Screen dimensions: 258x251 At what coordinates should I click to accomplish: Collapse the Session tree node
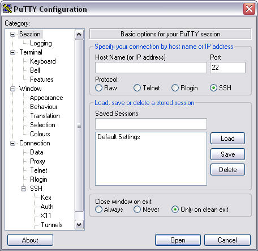point(13,34)
